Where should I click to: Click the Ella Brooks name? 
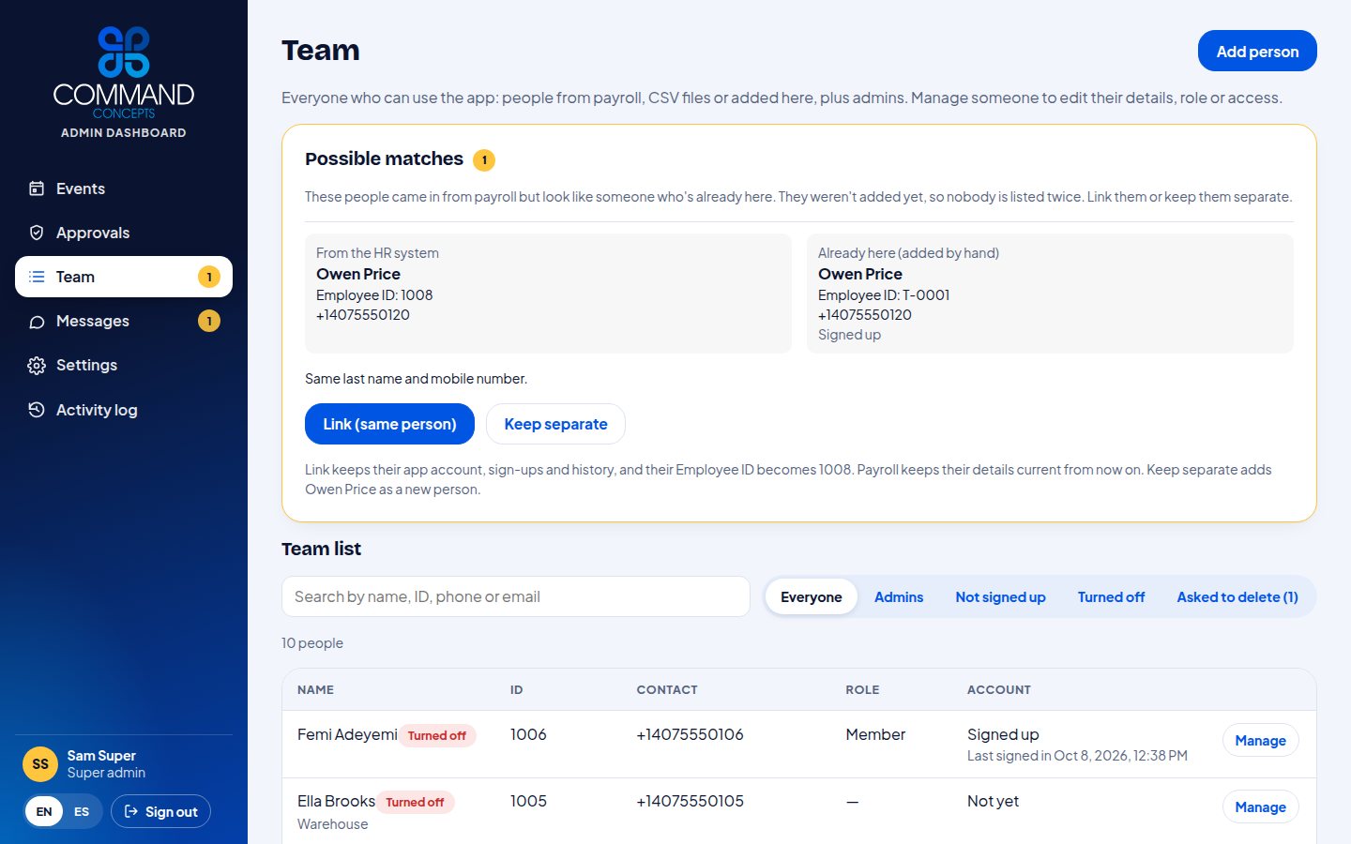336,801
